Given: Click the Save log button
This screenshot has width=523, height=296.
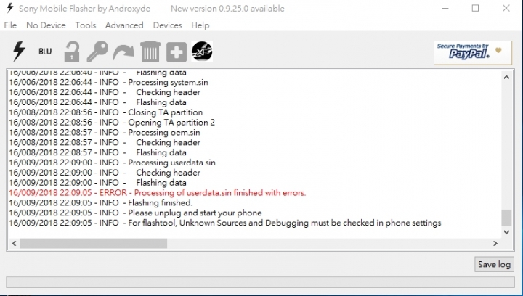Looking at the screenshot, I should (494, 264).
